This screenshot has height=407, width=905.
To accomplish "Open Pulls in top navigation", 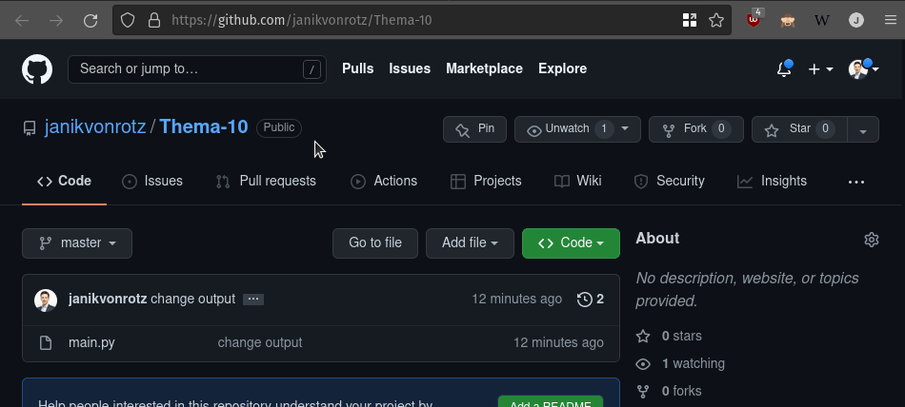I will [358, 68].
